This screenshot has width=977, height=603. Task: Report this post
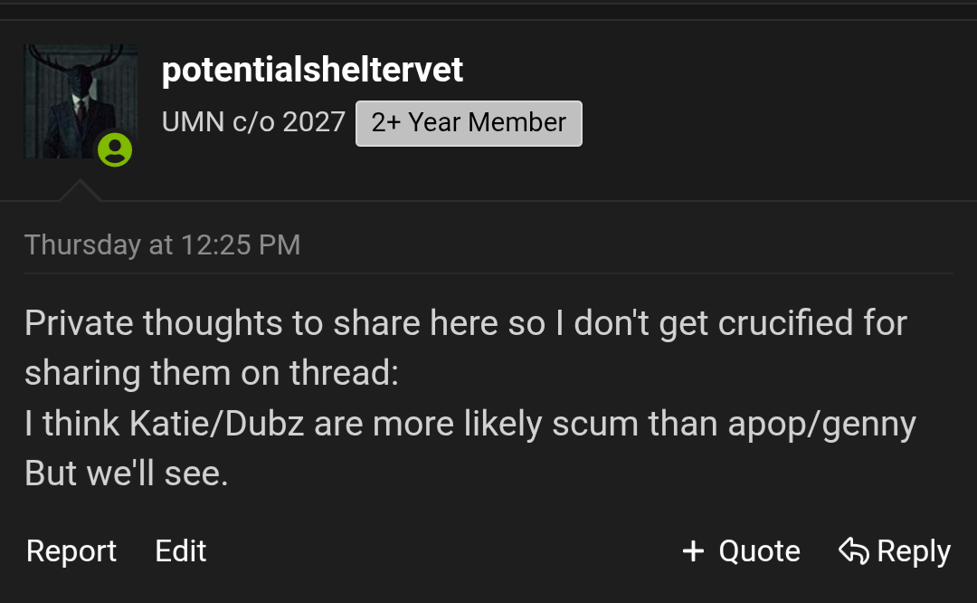pos(71,550)
